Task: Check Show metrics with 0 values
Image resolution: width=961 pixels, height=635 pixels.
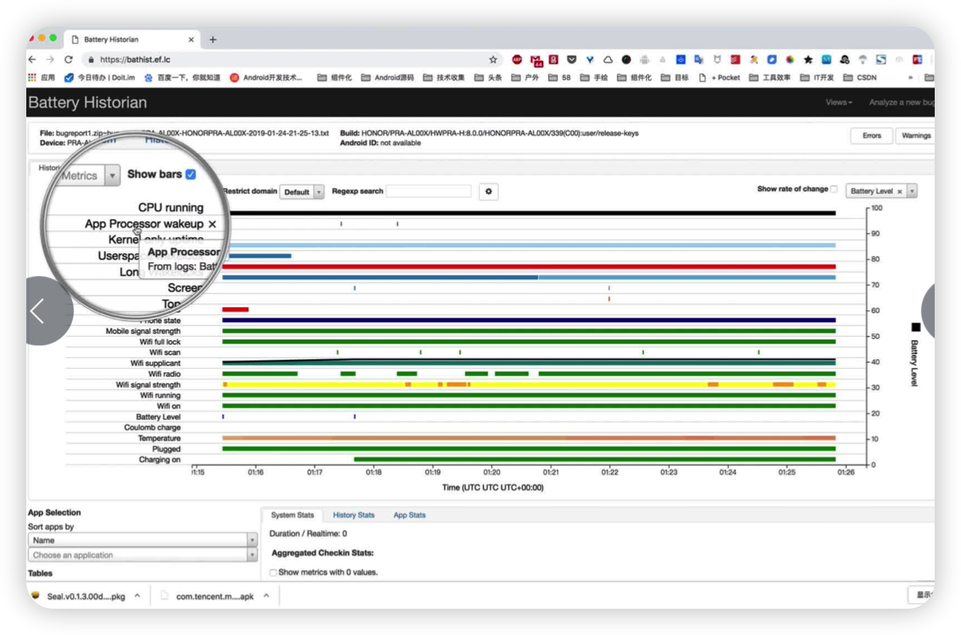Action: [x=273, y=572]
